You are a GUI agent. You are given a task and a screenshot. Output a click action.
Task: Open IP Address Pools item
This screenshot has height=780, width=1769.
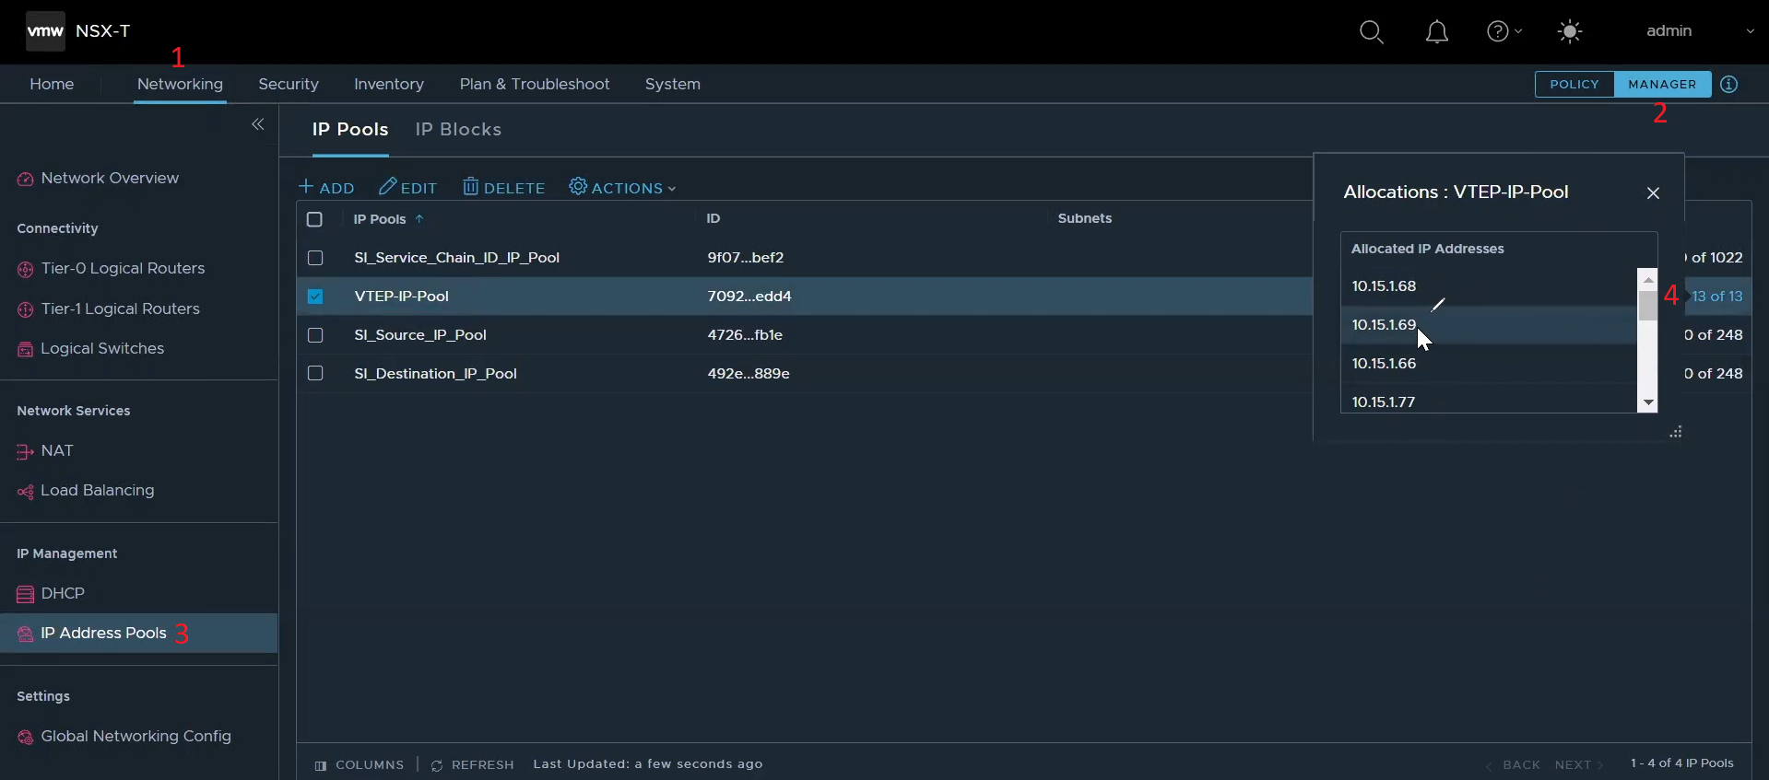tap(139, 633)
